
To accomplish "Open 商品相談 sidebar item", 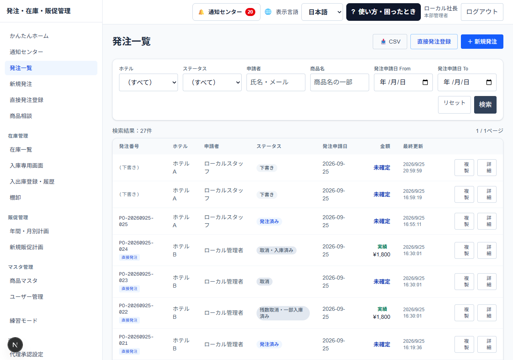I will [x=51, y=116].
